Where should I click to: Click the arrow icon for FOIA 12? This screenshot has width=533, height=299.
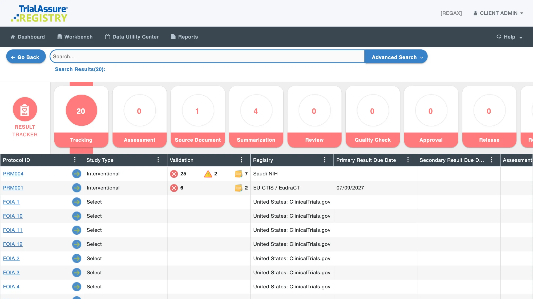77,244
